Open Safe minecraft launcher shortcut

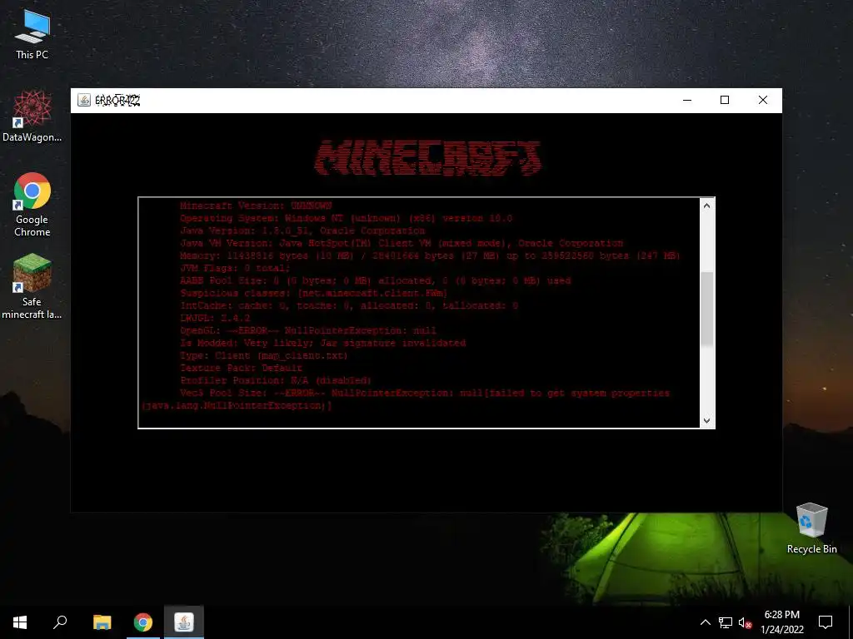[x=32, y=286]
